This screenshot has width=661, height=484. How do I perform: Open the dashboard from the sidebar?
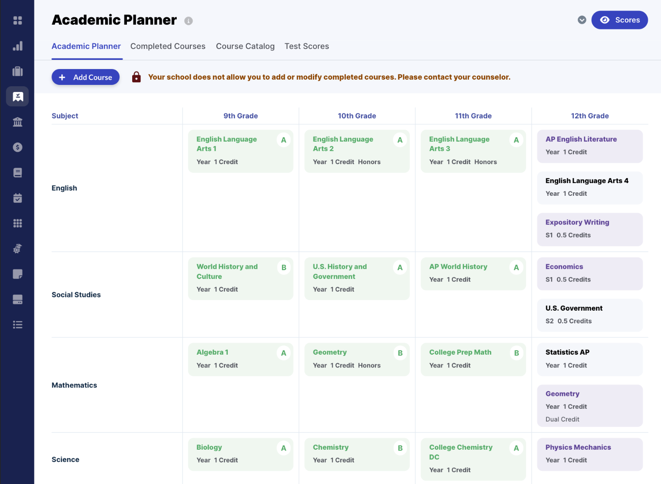[x=18, y=20]
